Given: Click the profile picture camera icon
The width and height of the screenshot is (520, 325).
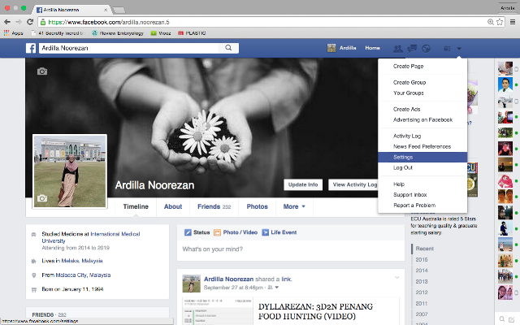Looking at the screenshot, I should pyautogui.click(x=42, y=198).
